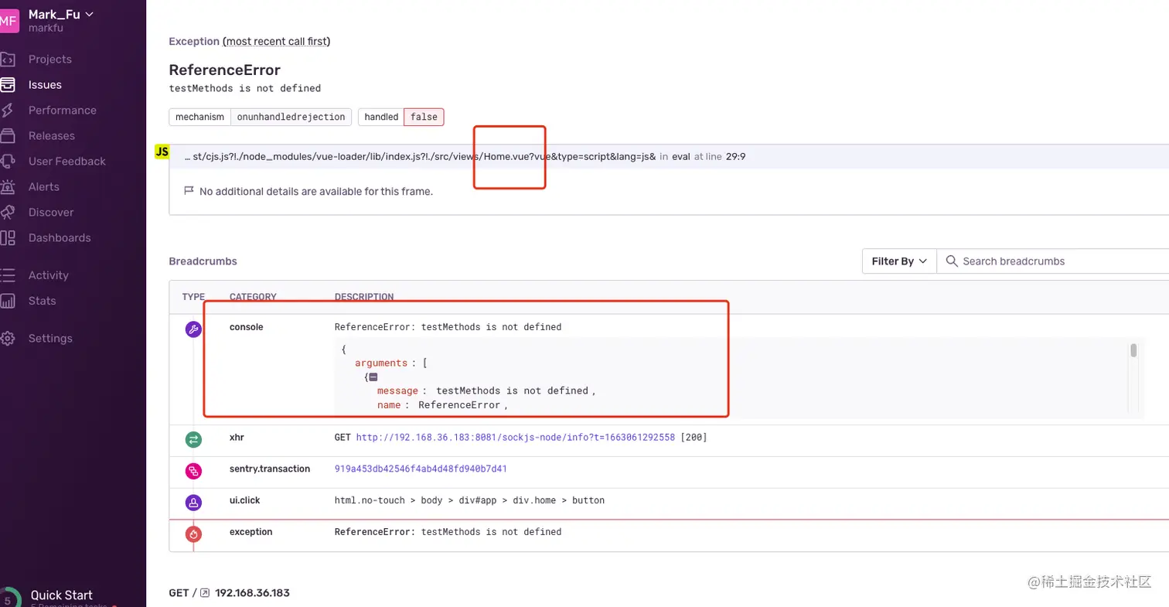Screen dimensions: 1169x607
Task: Open Discover in the sidebar
Action: point(51,213)
